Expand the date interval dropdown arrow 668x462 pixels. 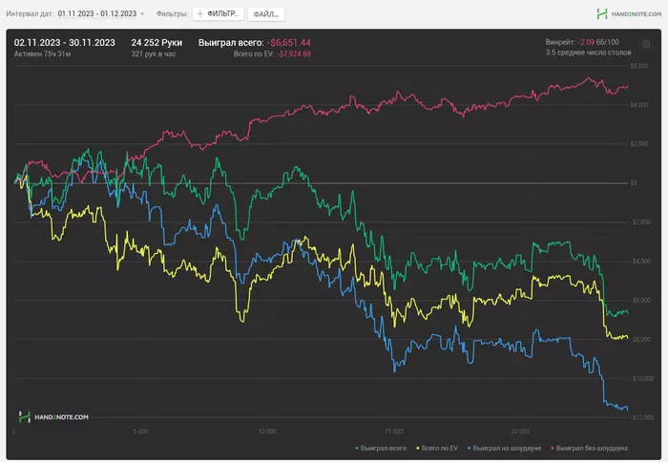tap(143, 14)
